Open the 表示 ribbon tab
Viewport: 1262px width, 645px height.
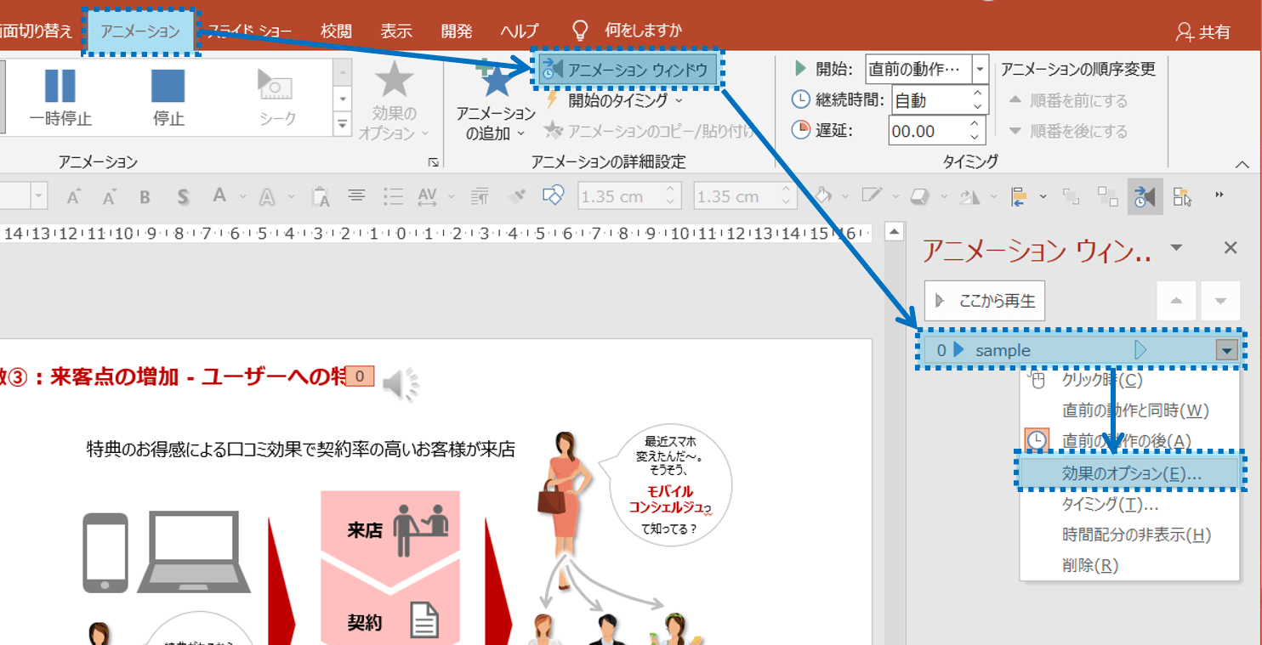396,31
